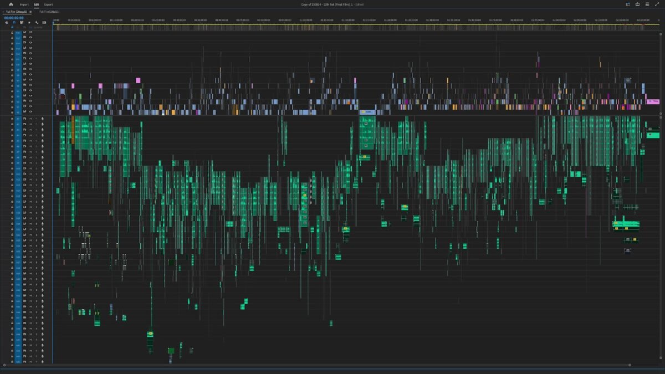
Task: Open the workspace layout menu icon
Action: [x=647, y=4]
